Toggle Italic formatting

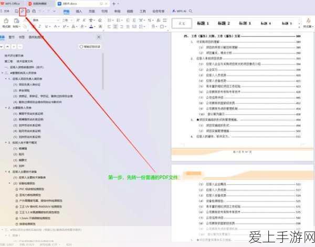(x=40, y=27)
